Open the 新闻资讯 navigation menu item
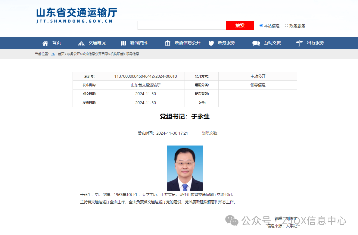This screenshot has width=358, height=235. pos(138,43)
